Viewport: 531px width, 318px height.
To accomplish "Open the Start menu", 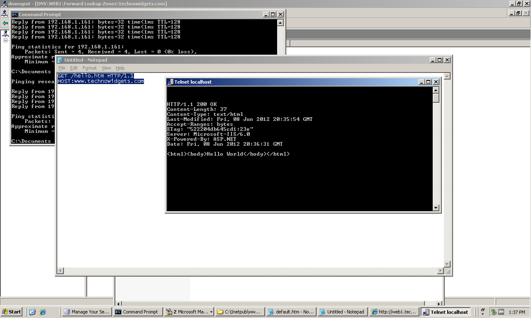I will (x=12, y=312).
